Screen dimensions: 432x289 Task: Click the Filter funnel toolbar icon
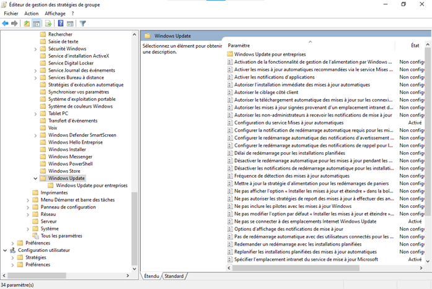(x=82, y=24)
